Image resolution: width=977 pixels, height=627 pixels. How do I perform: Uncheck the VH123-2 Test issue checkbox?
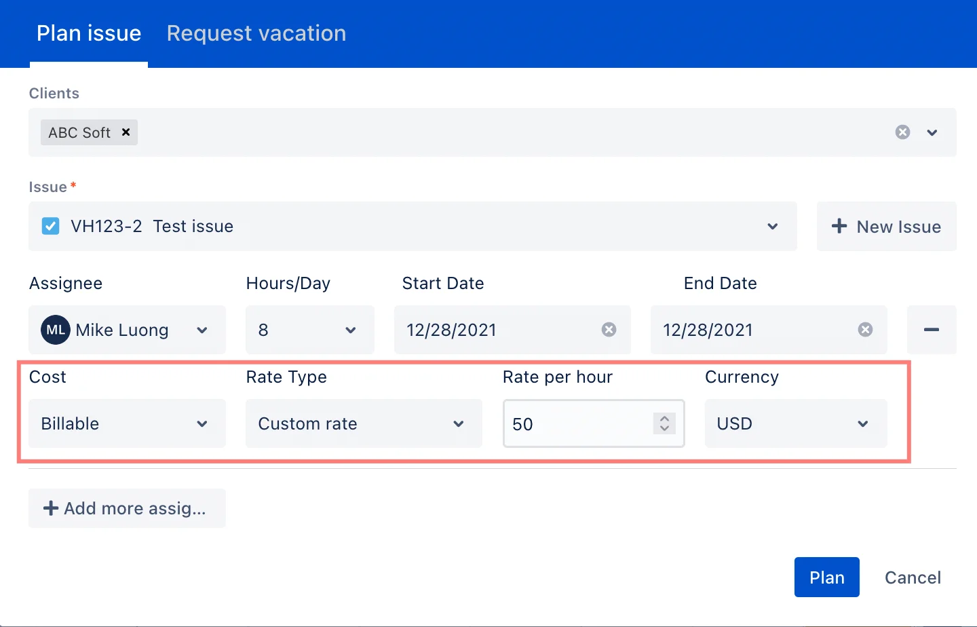[50, 226]
